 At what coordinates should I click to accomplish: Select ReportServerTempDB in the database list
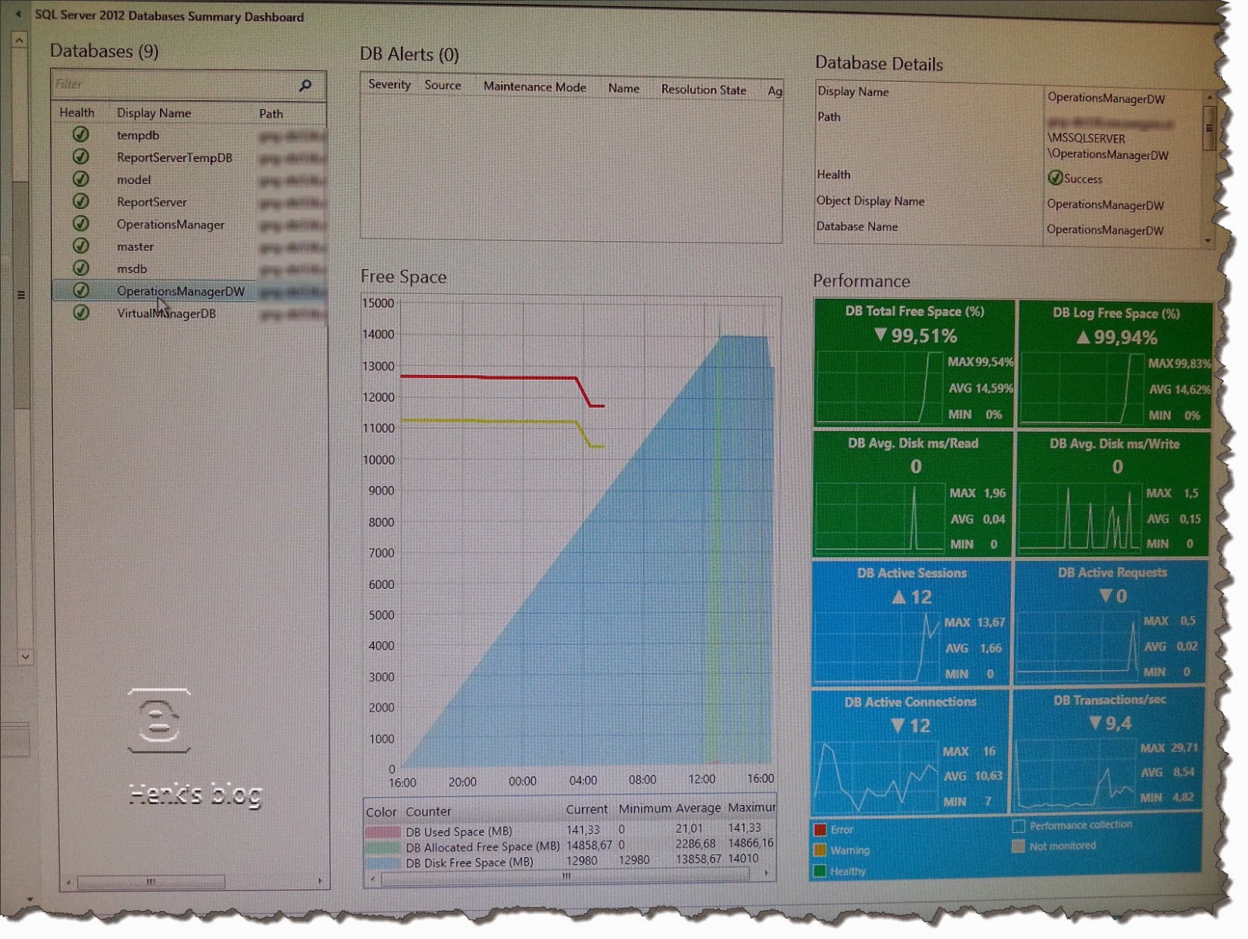(175, 158)
